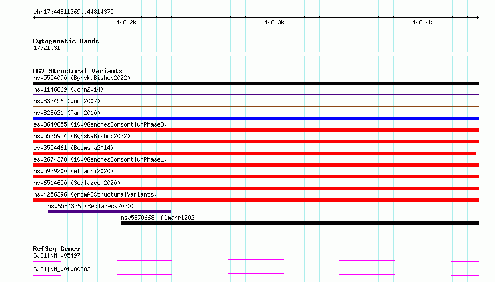Click the 44812k ruler tick label

click(x=126, y=22)
